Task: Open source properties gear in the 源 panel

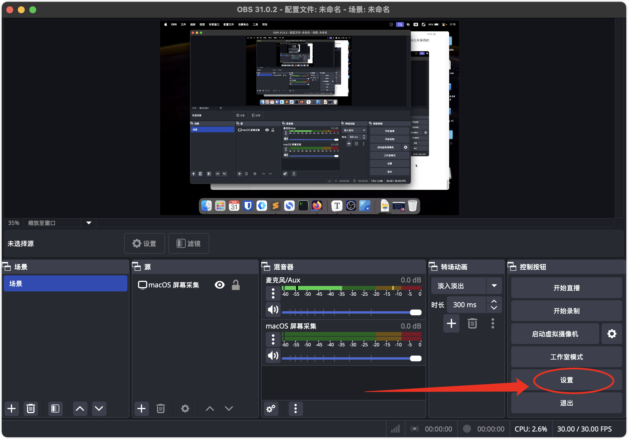Action: tap(185, 409)
